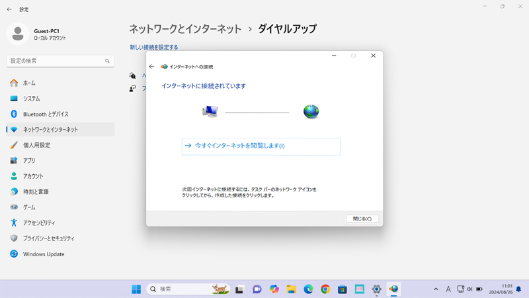Open Bluetooth とデバイス settings
Image resolution: width=529 pixels, height=298 pixels.
tap(60, 114)
